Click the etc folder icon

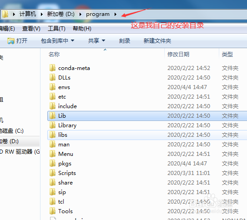52,96
